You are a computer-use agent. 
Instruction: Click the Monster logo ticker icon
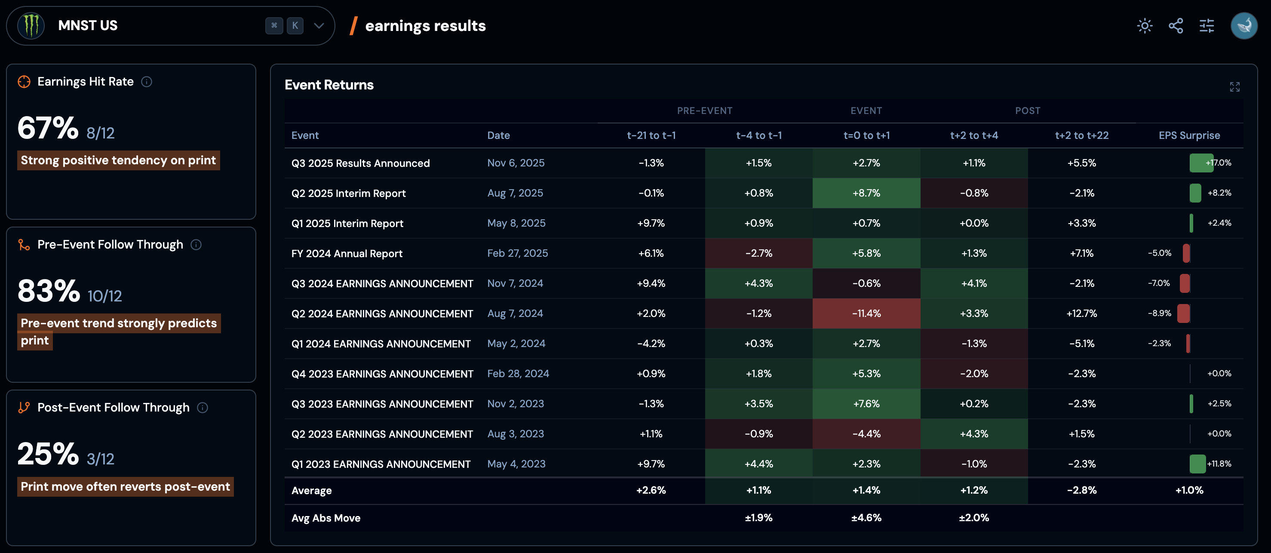click(31, 26)
